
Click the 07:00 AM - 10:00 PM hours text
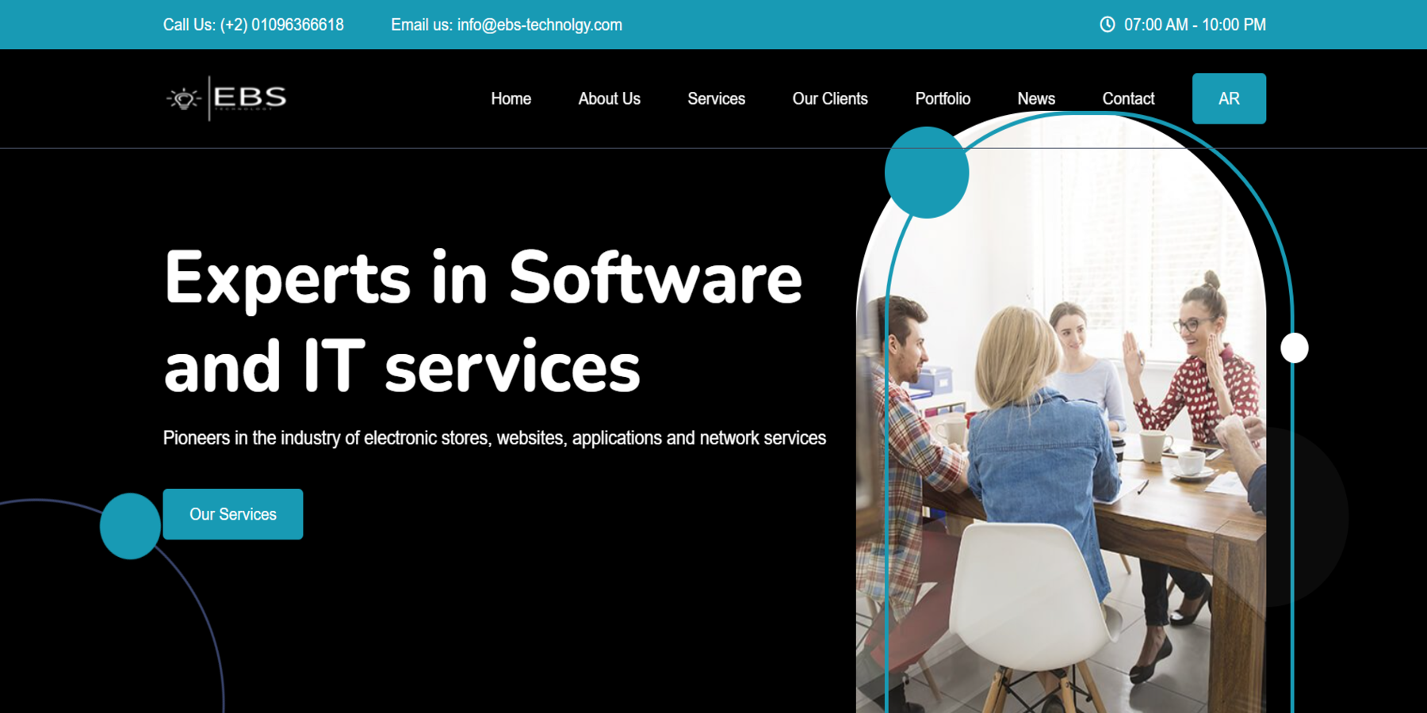[1194, 25]
